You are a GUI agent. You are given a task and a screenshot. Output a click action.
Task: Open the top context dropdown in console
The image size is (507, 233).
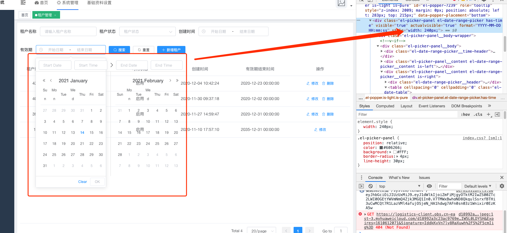point(400,186)
